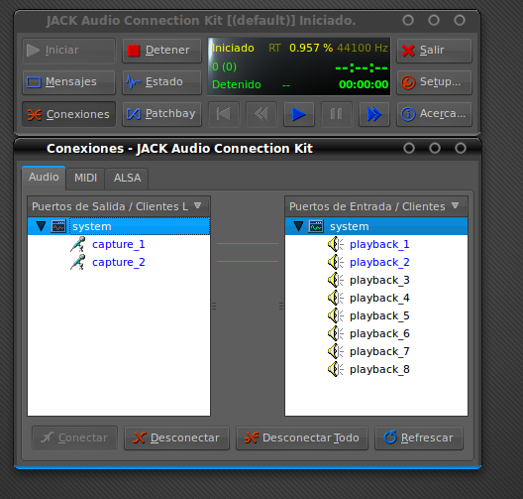Click the Detenido transport state text
This screenshot has width=523, height=499.
point(237,84)
